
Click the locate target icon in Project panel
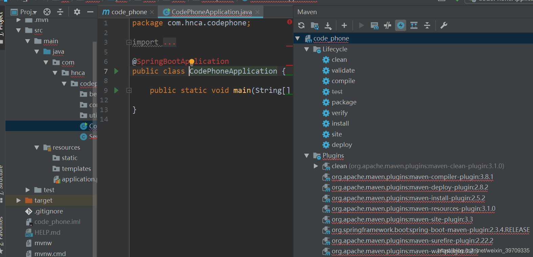[47, 12]
